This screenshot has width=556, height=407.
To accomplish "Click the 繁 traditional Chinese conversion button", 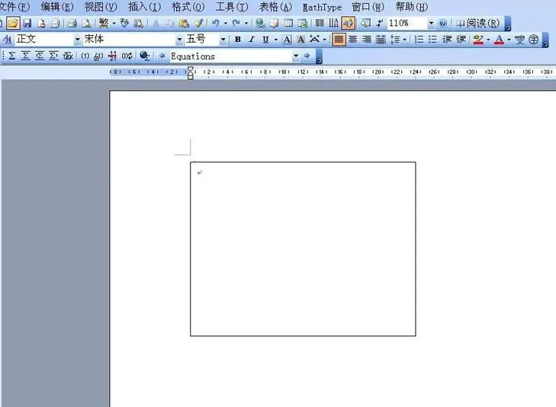I will [x=104, y=24].
